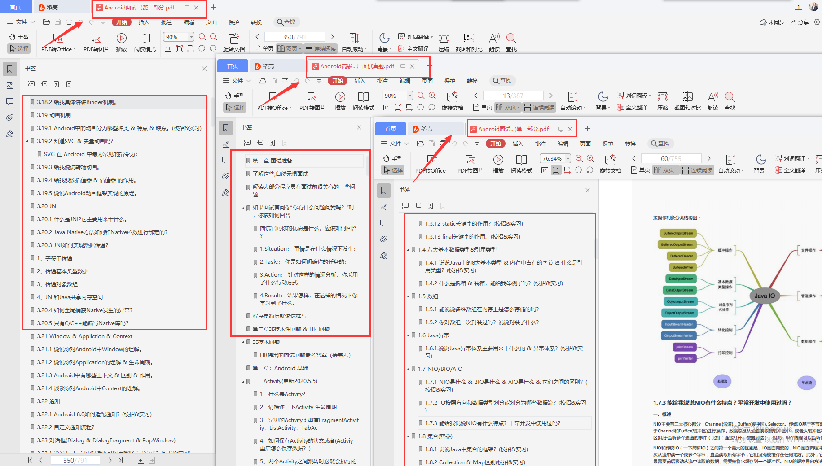Start 播放 slideshow in 第二部分 window

[x=121, y=38]
